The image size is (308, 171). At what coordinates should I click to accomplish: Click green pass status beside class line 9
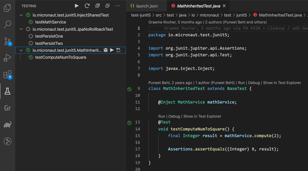coord(129,89)
